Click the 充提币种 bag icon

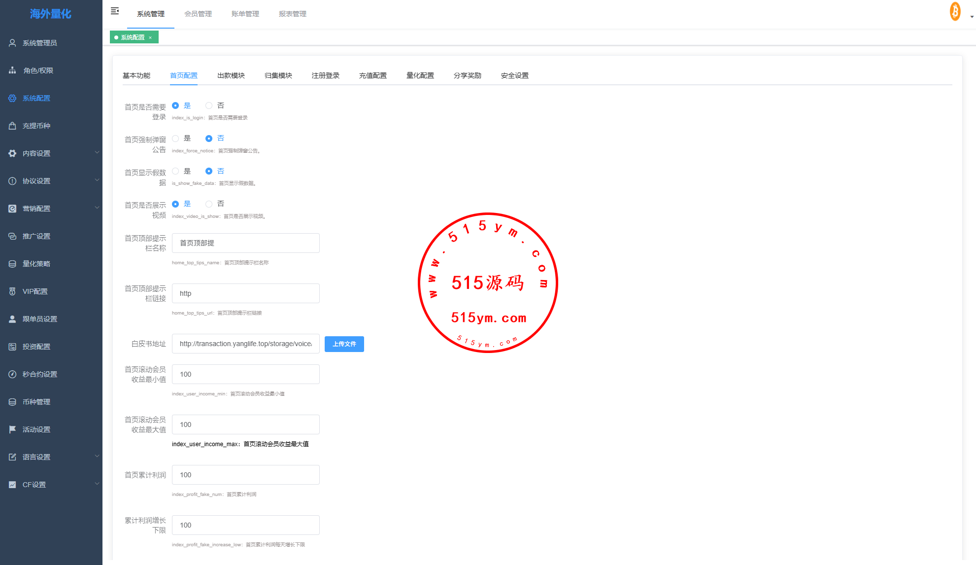pyautogui.click(x=12, y=126)
